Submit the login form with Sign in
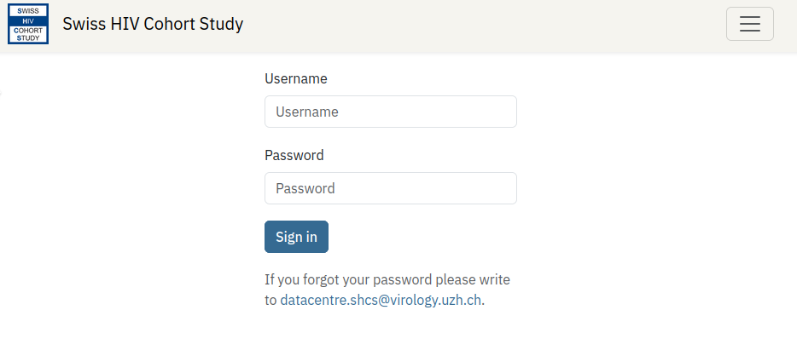The image size is (797, 356). pyautogui.click(x=296, y=237)
